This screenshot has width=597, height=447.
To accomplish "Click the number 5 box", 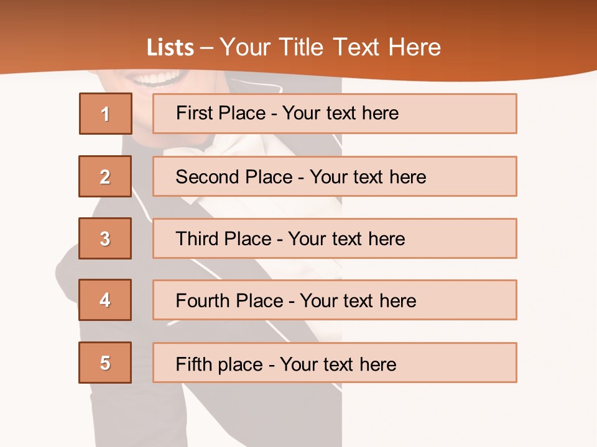I will click(x=105, y=363).
